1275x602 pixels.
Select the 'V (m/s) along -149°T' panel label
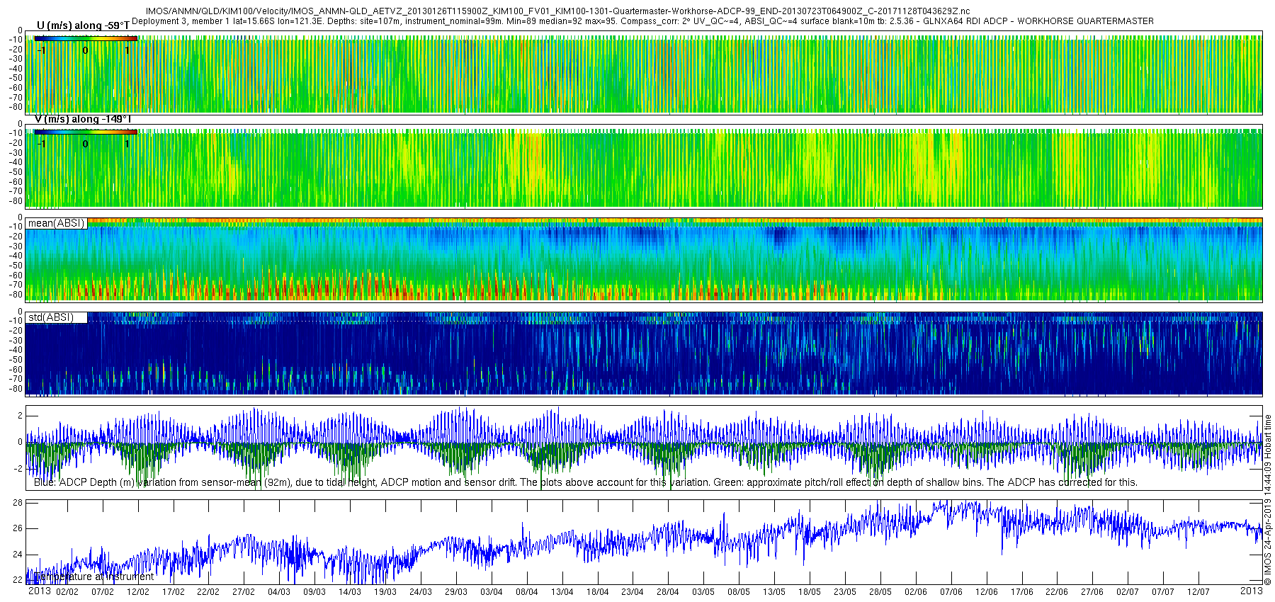point(83,119)
